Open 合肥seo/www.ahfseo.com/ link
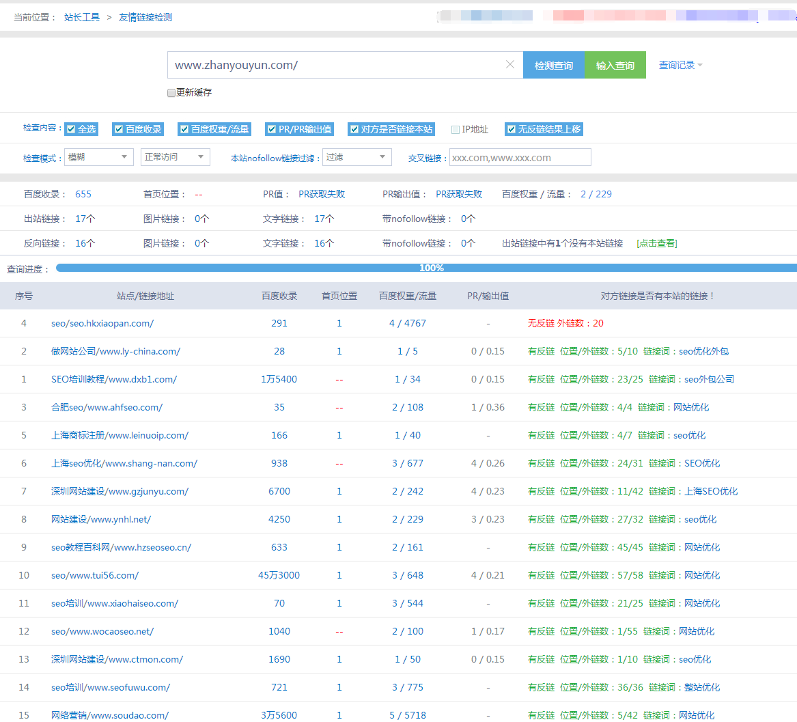797x722 pixels. pyautogui.click(x=107, y=407)
